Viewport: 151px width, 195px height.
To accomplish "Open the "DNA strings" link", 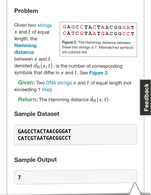I will (59, 83).
